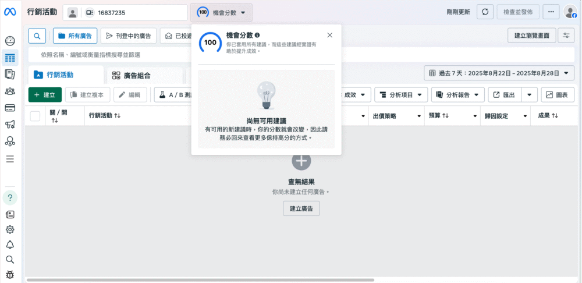This screenshot has height=283, width=582.
Task: Click the search filter magnifier button
Action: click(x=37, y=36)
